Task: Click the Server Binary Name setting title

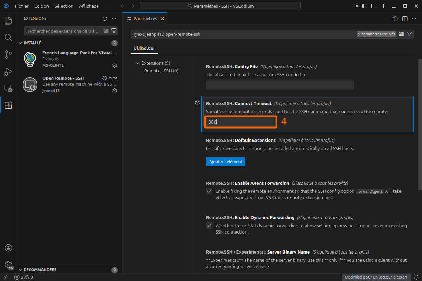Action: tap(258, 252)
